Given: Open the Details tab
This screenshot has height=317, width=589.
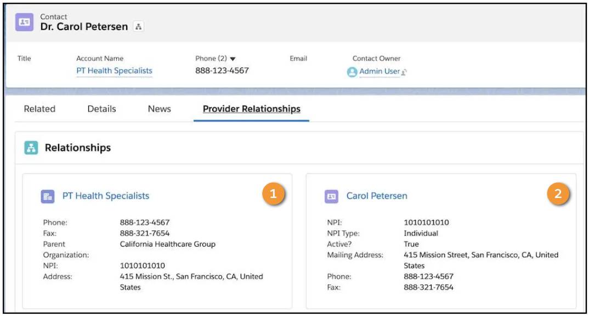Looking at the screenshot, I should click(102, 109).
